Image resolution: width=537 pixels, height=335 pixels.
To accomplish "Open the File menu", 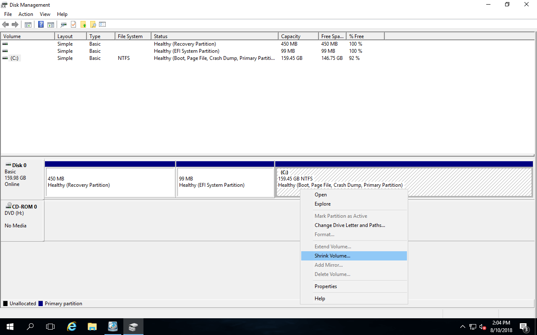I will coord(8,14).
